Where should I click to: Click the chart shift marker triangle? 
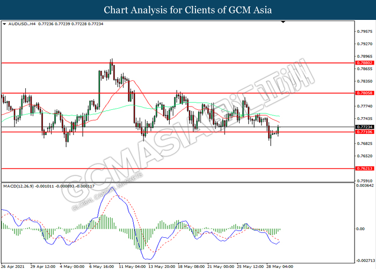(x=283, y=22)
